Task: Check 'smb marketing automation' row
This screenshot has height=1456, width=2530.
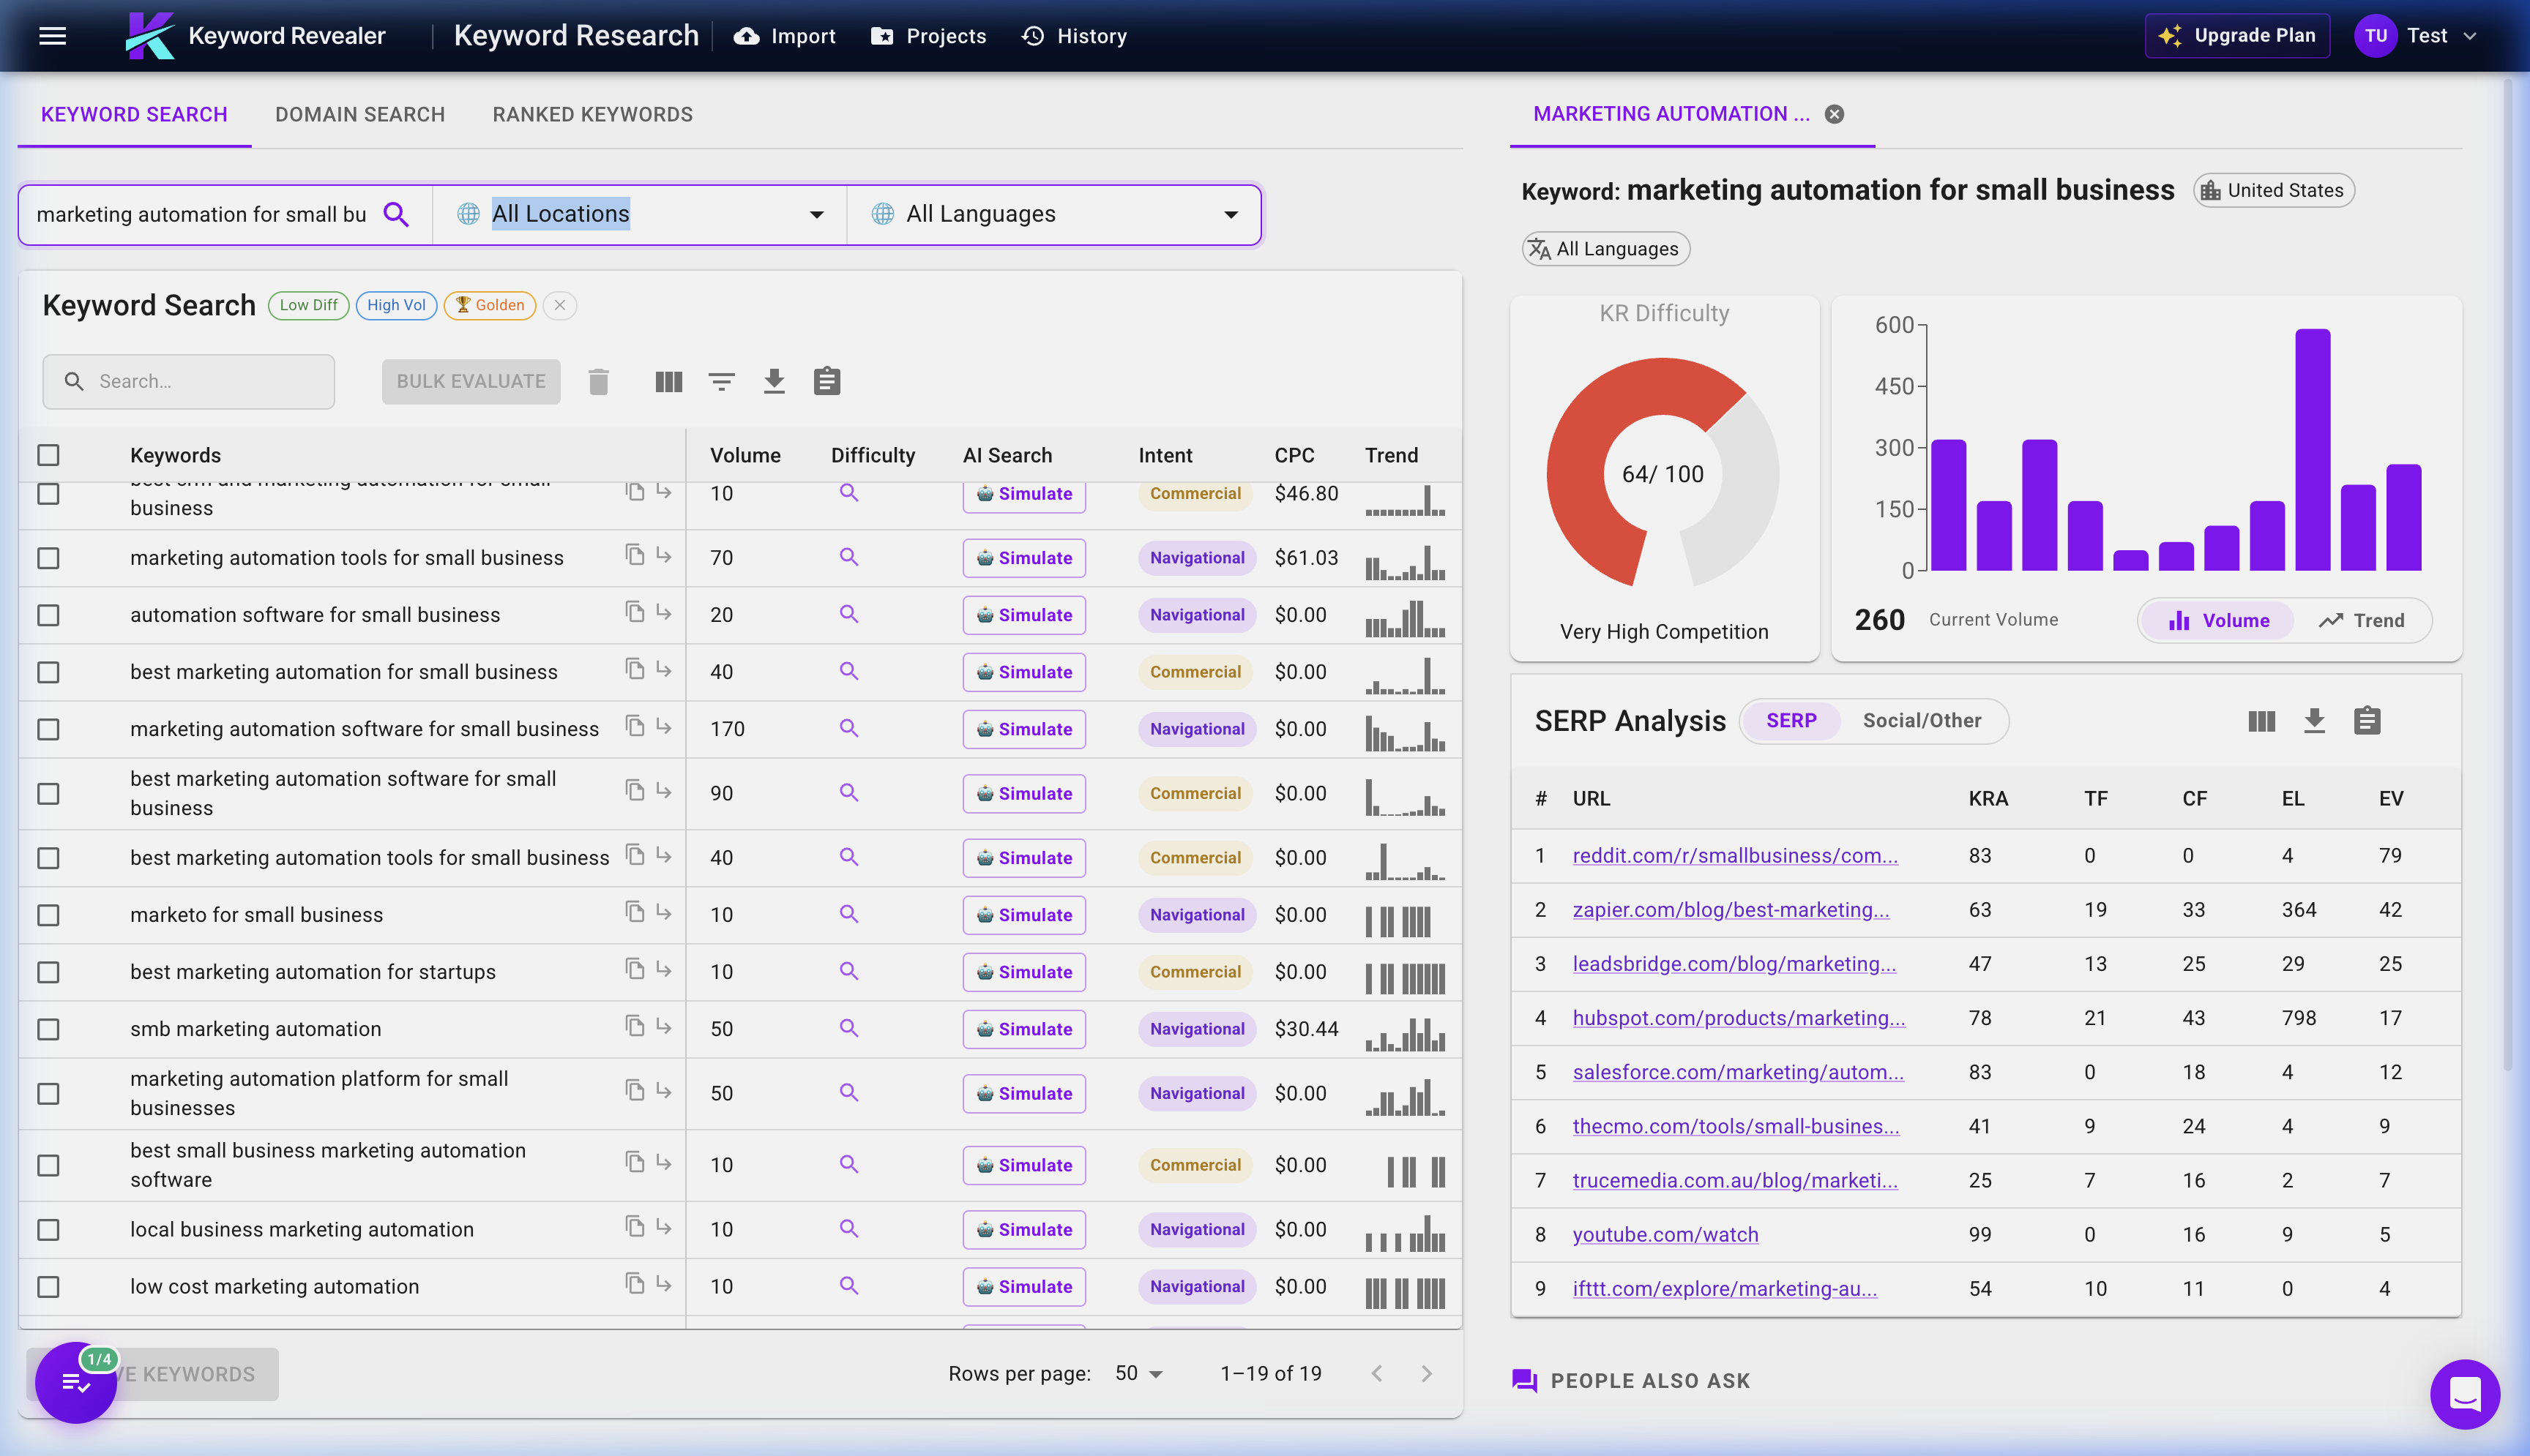Action: [x=48, y=1029]
